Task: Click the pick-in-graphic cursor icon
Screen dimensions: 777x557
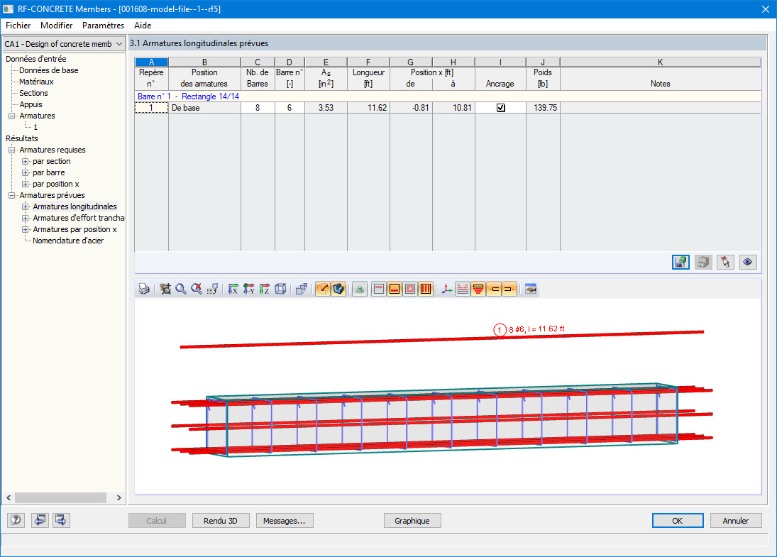Action: pos(725,262)
